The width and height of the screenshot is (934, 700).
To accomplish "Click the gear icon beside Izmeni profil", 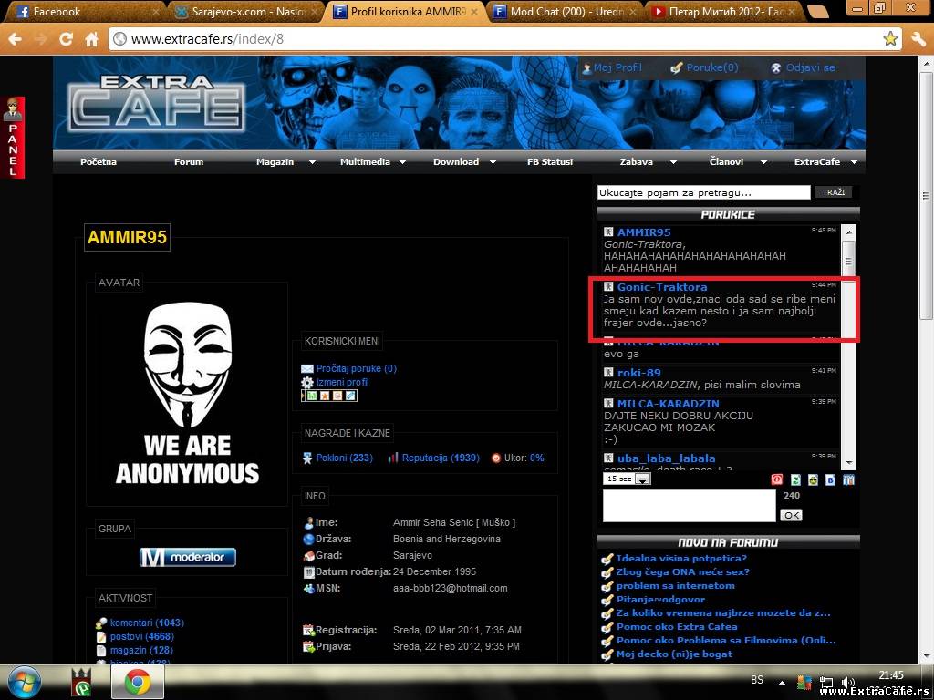I will click(x=307, y=382).
